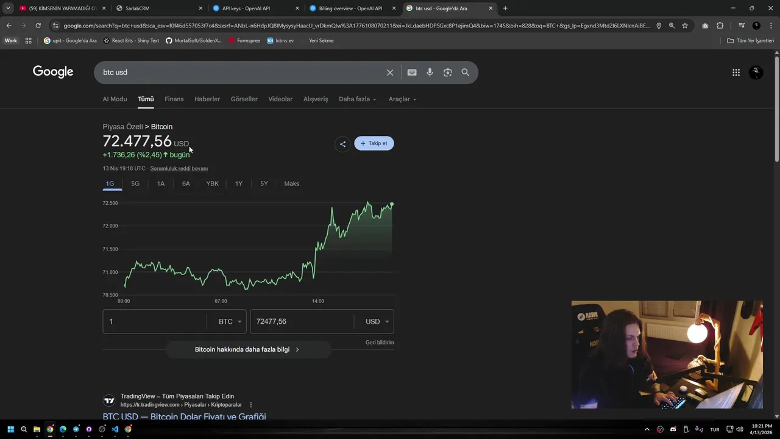Start voice search with the microphone icon
Image resolution: width=780 pixels, height=439 pixels.
430,73
